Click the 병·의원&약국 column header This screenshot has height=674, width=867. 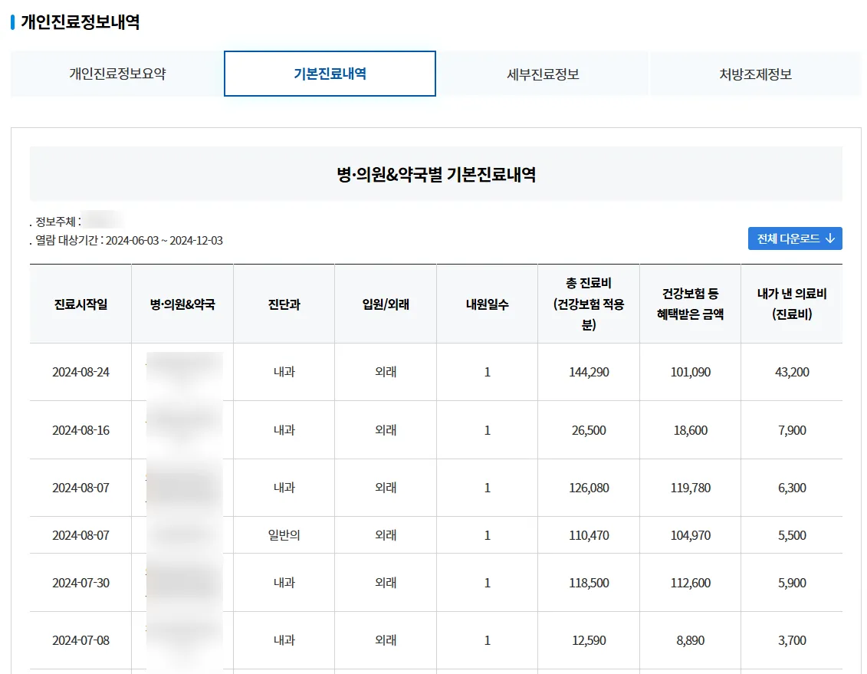(182, 303)
